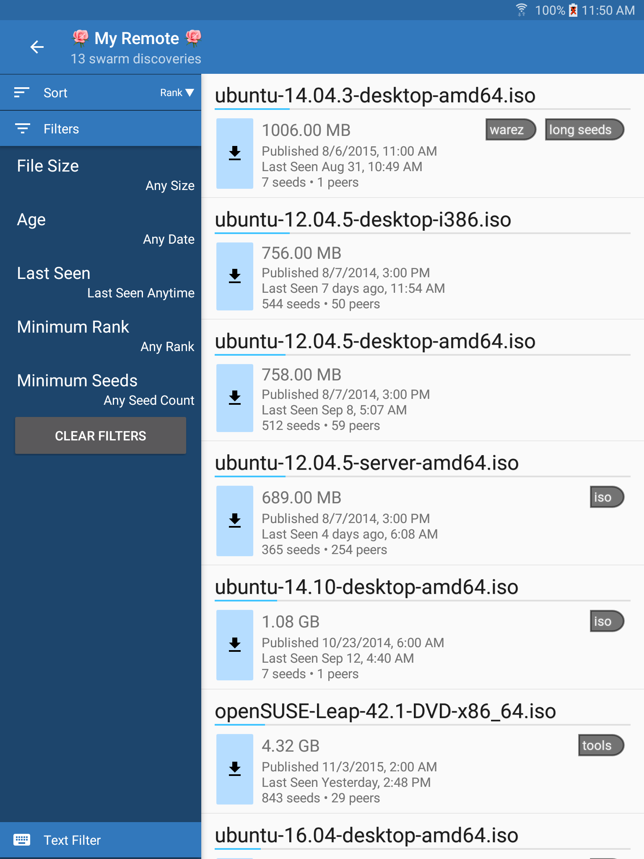
Task: Download ubuntu-14.04.3-desktop-amd64.iso via arrow icon
Action: 235,154
